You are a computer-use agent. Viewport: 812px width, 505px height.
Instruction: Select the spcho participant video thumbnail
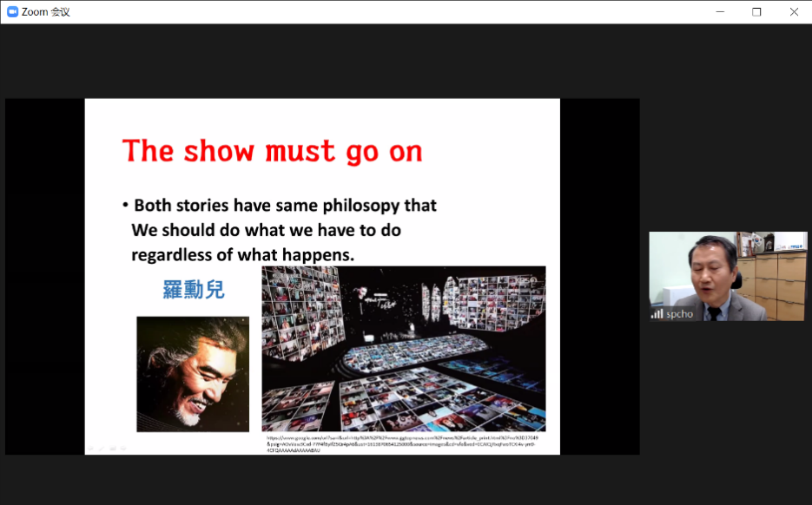[727, 276]
